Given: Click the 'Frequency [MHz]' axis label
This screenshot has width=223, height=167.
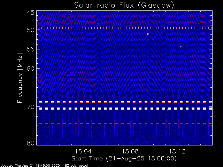Looking at the screenshot, I should 20,78.
